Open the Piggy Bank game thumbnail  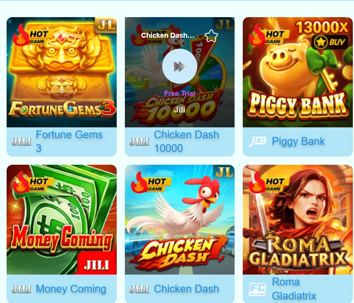298,72
